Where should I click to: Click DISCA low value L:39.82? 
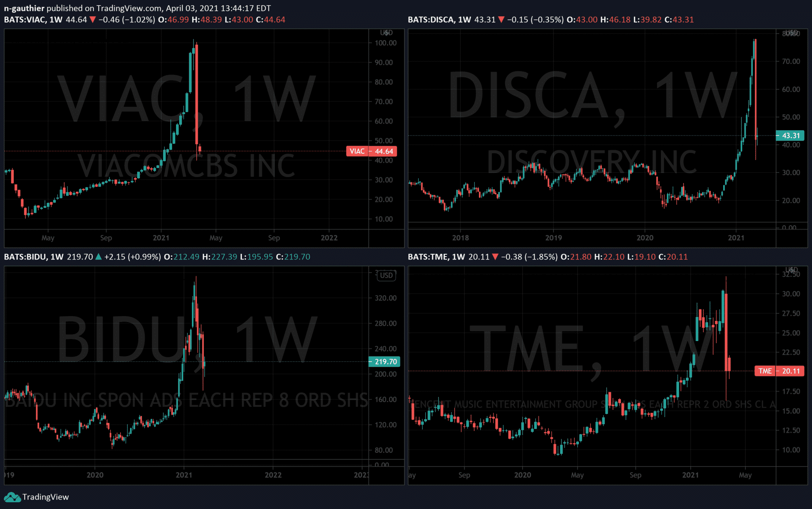(x=647, y=20)
